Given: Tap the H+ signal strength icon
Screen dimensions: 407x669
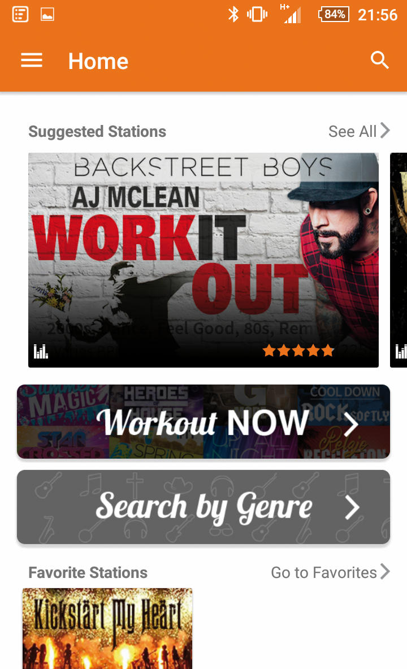Looking at the screenshot, I should 291,14.
